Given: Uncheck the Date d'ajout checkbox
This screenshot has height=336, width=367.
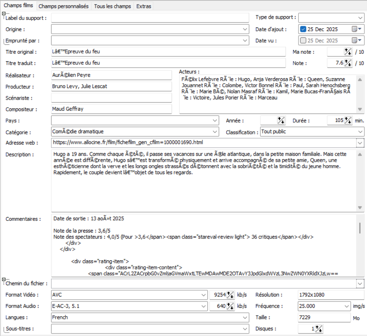Looking at the screenshot, I should [x=303, y=29].
